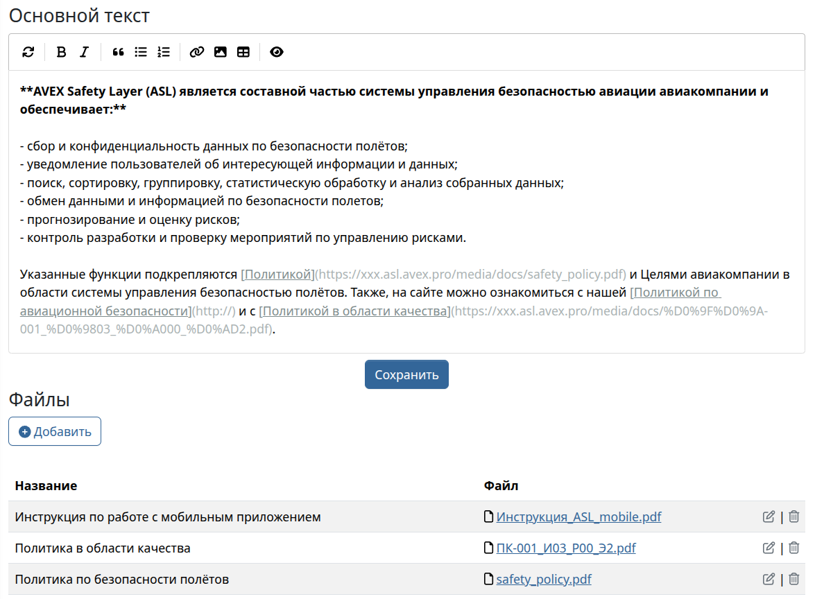Viewport: 815px width, 599px height.
Task: Toggle preview with the eye icon
Action: coord(277,52)
